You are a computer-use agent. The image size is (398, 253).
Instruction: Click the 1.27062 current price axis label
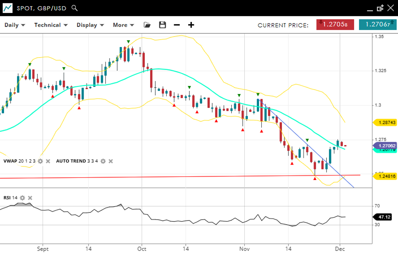384,146
